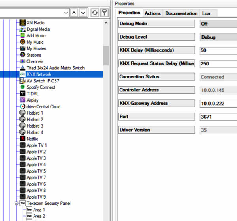This screenshot has width=237, height=221.
Task: Select AppleTV 3 in the tree
Action: [36, 158]
